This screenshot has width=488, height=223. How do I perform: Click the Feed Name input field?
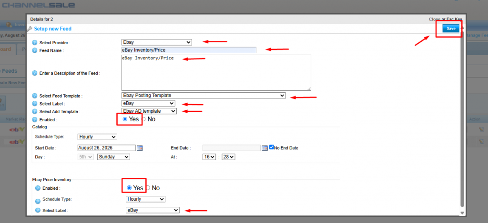(189, 50)
